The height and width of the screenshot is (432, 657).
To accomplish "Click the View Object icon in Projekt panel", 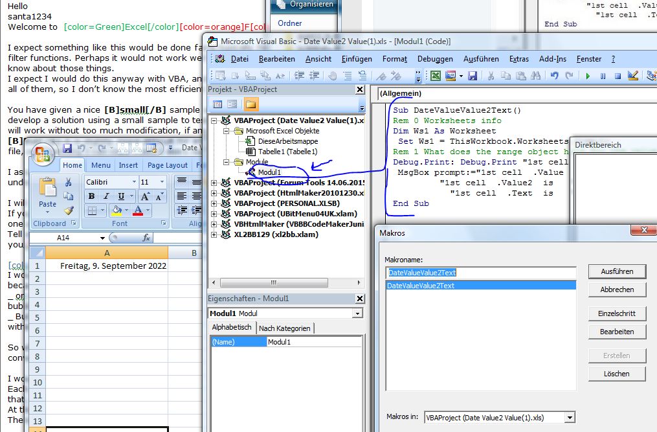I will click(232, 104).
